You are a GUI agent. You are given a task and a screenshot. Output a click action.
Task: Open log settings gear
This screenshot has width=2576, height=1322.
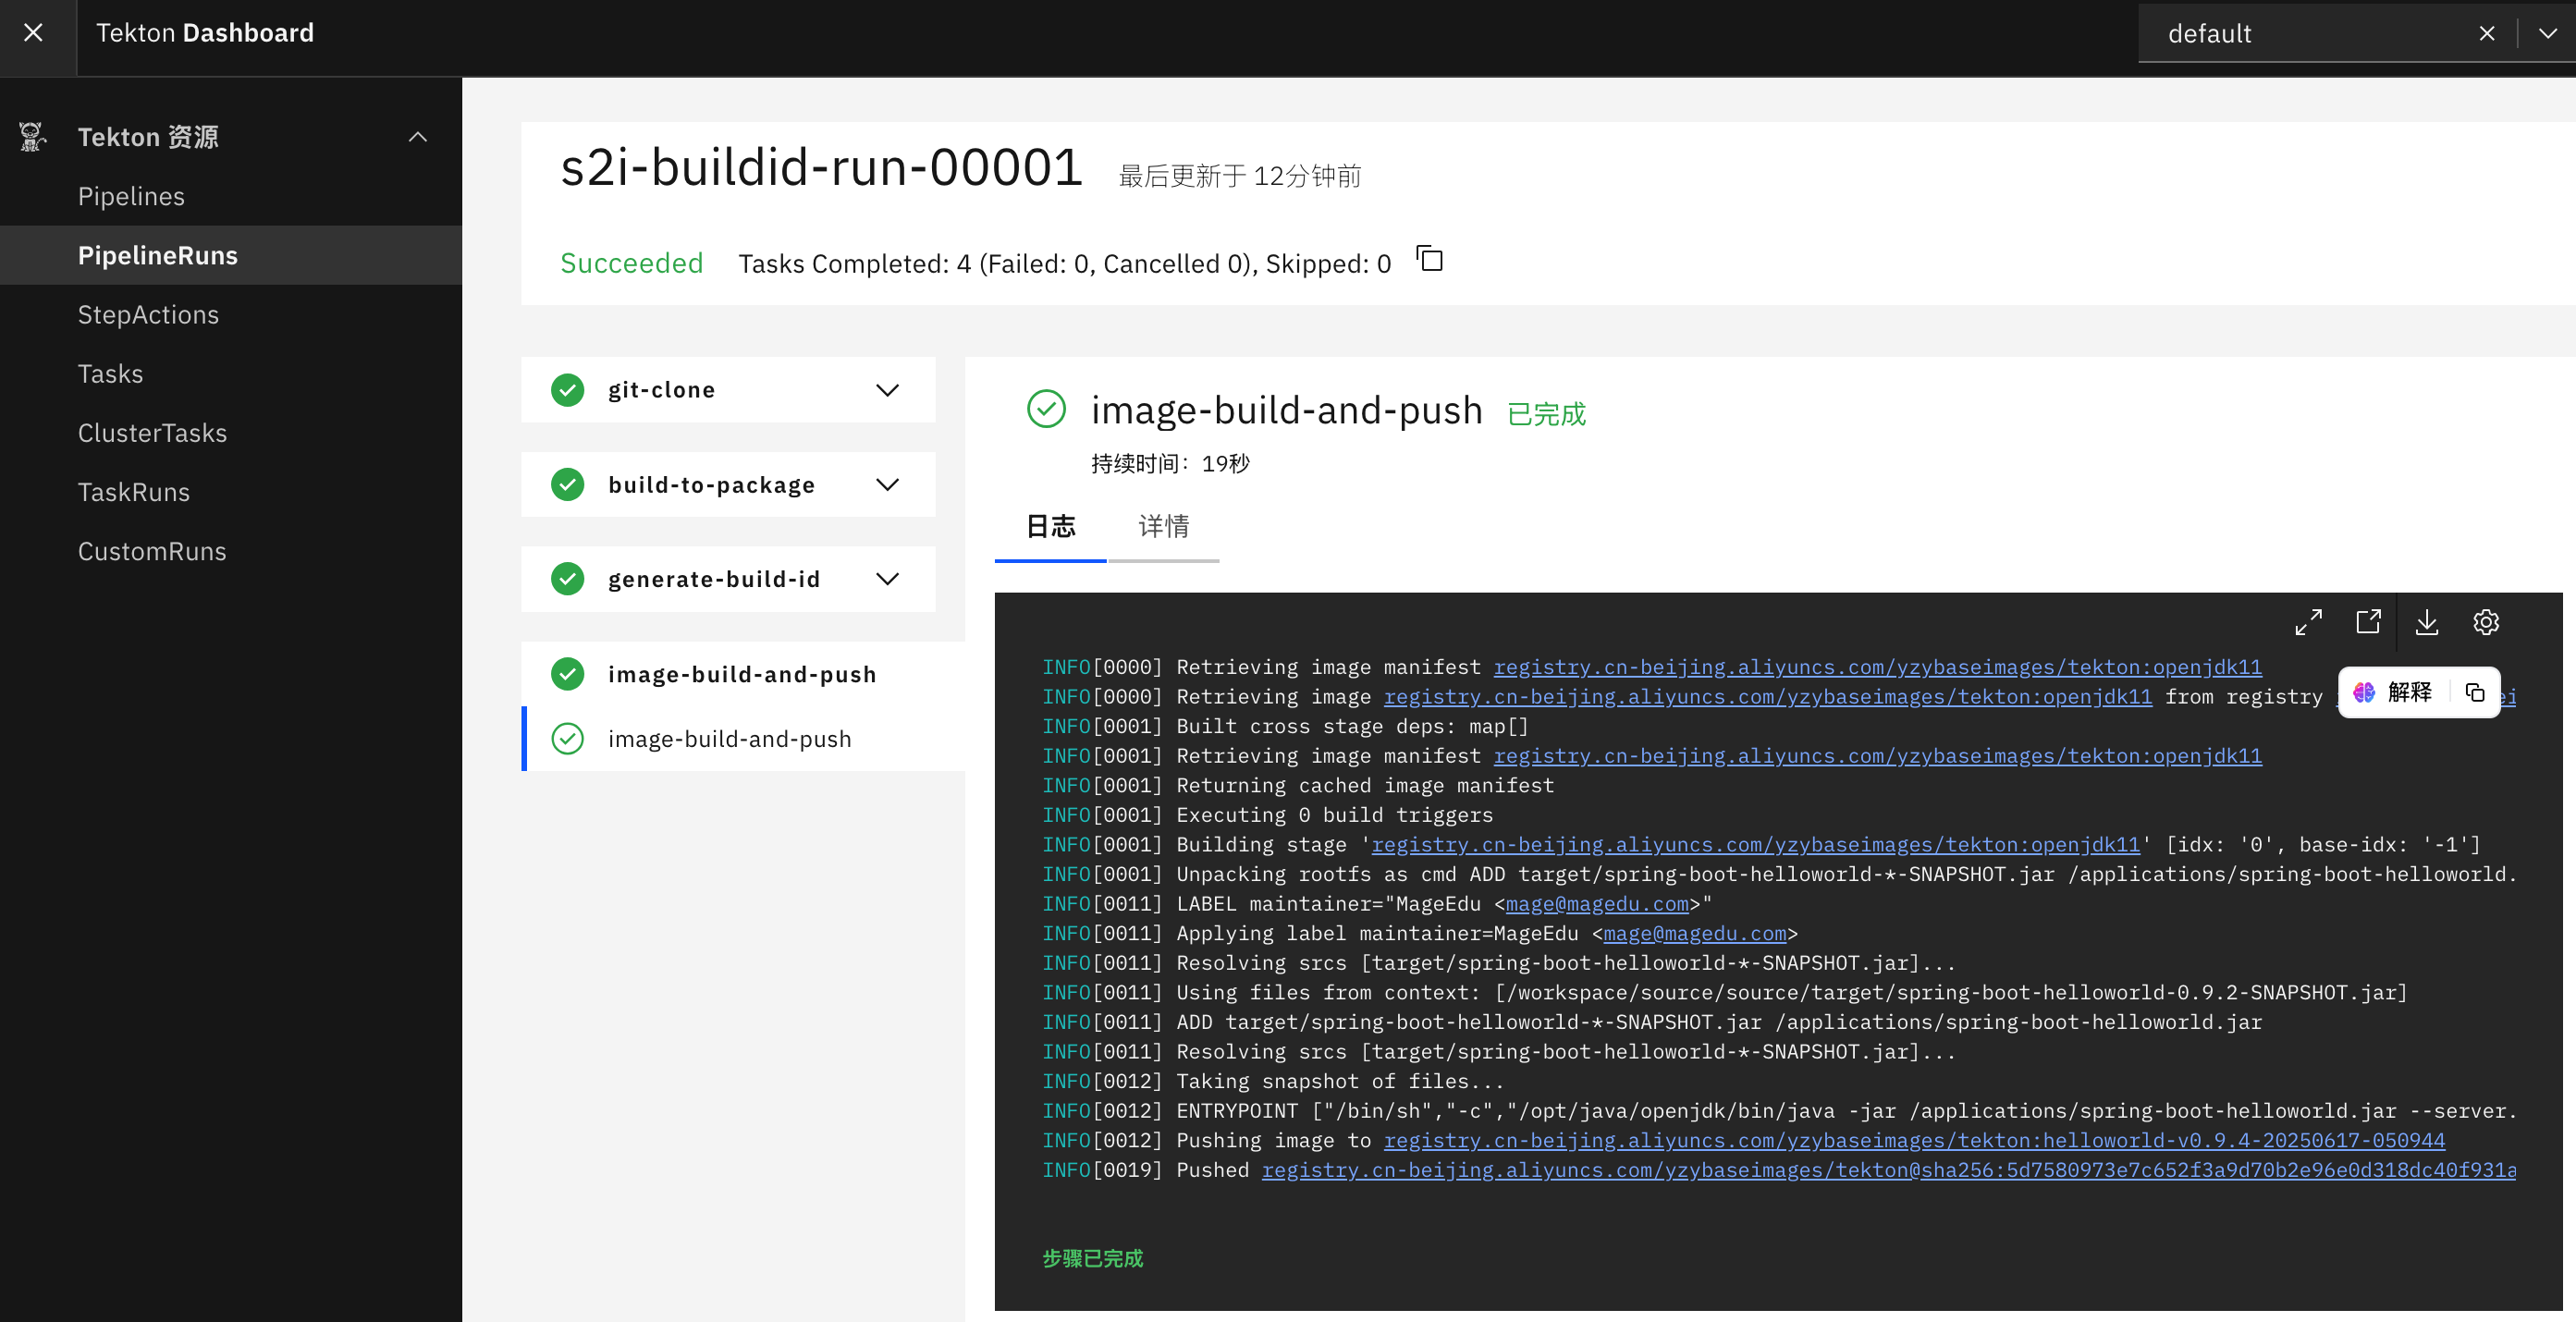2486,622
